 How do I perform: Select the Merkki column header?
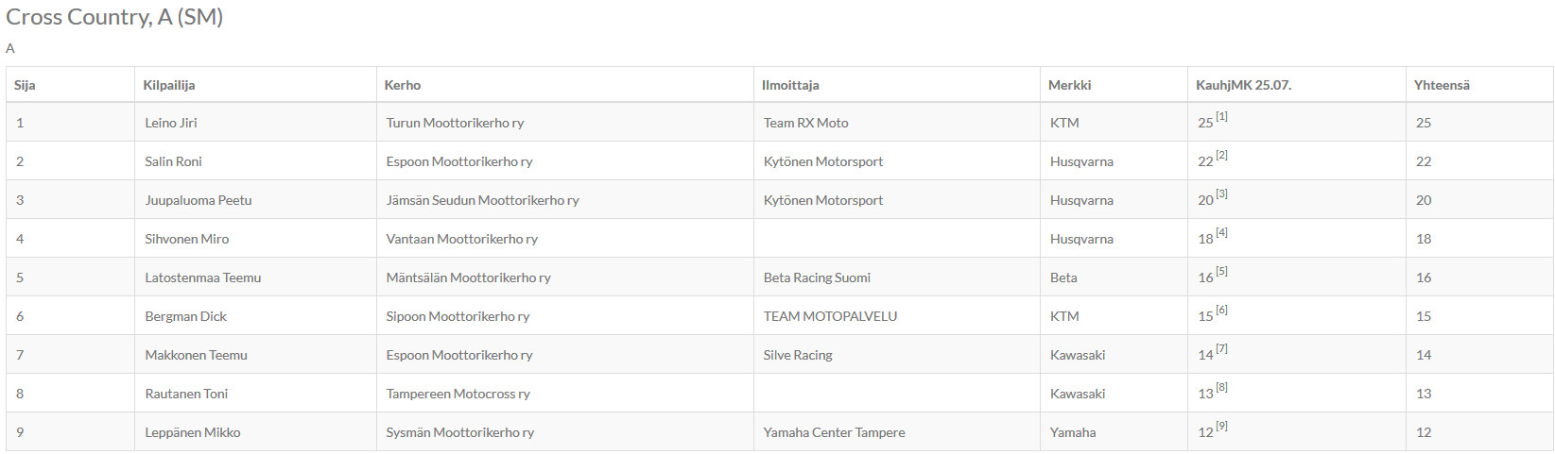point(1069,85)
